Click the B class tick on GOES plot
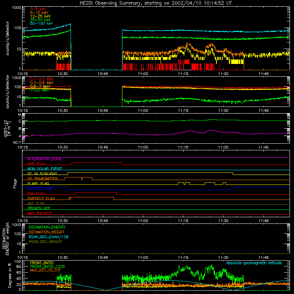294x294 pixels. (x=20, y=129)
